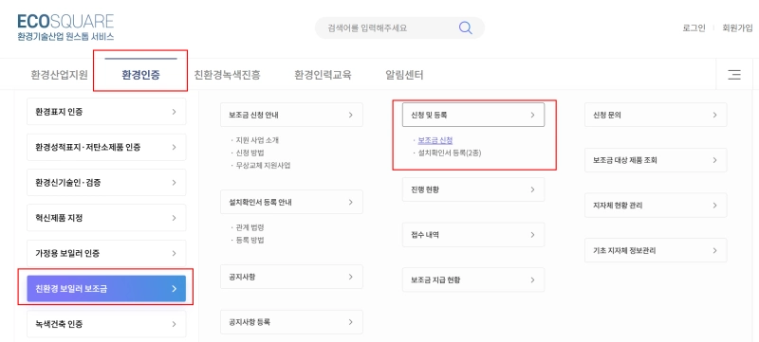
Task: Open the 공지사항 menu button
Action: click(x=291, y=277)
